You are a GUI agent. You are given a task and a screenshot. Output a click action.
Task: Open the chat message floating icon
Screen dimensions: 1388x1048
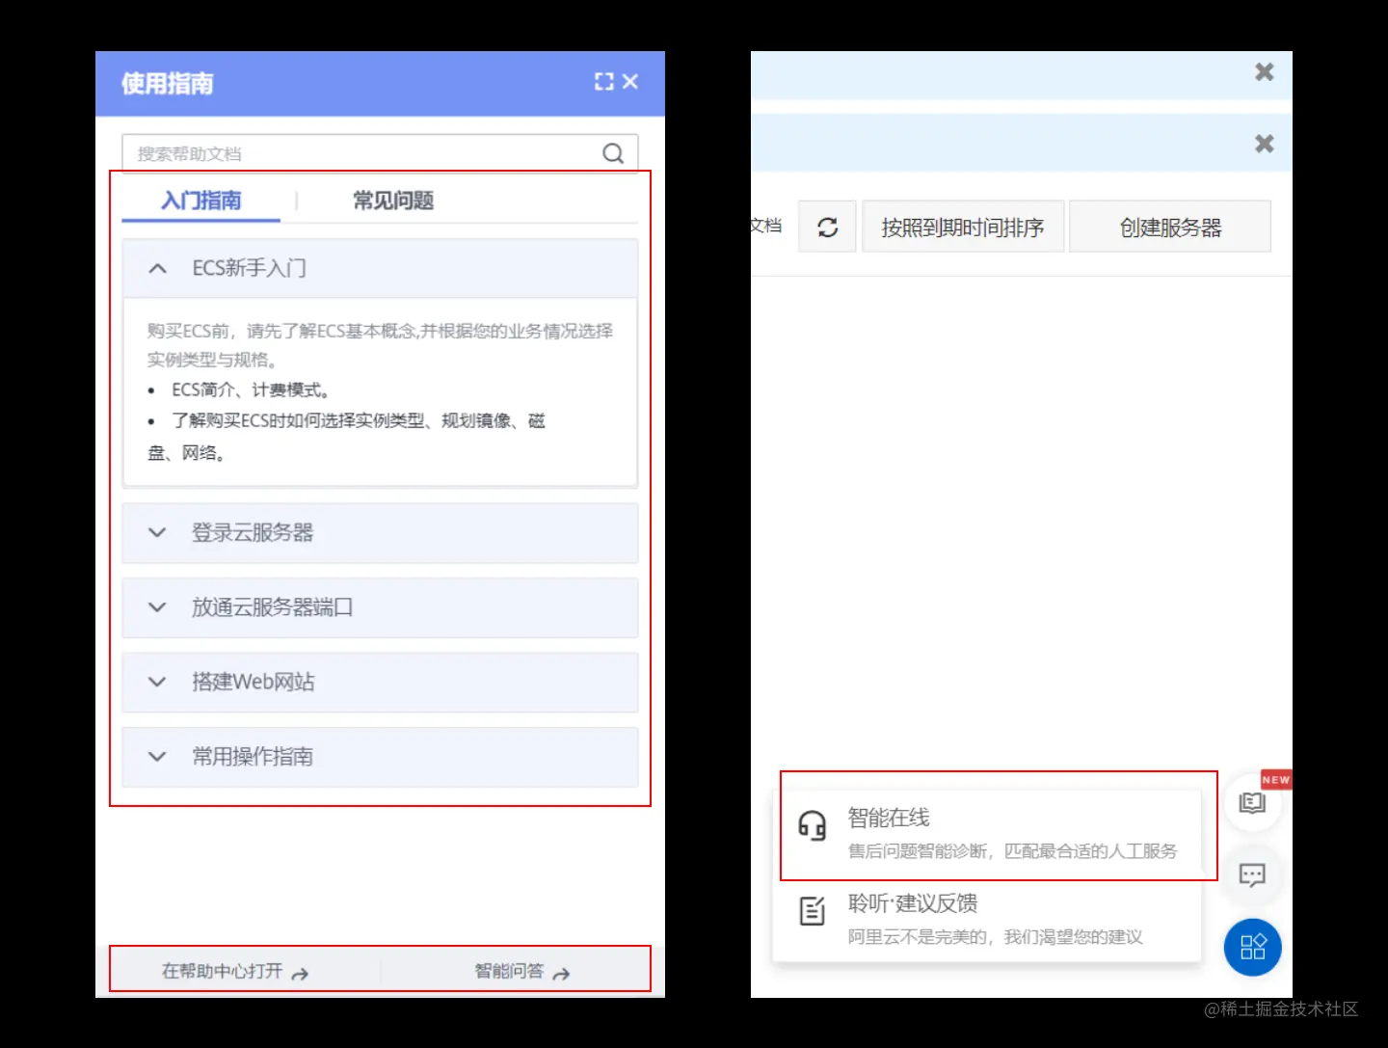click(x=1252, y=874)
